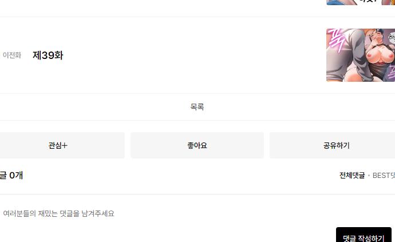Focus the comment box reading 여러분들의 재밌는 댓글을 남겨주세요
The width and height of the screenshot is (395, 242).
click(58, 213)
